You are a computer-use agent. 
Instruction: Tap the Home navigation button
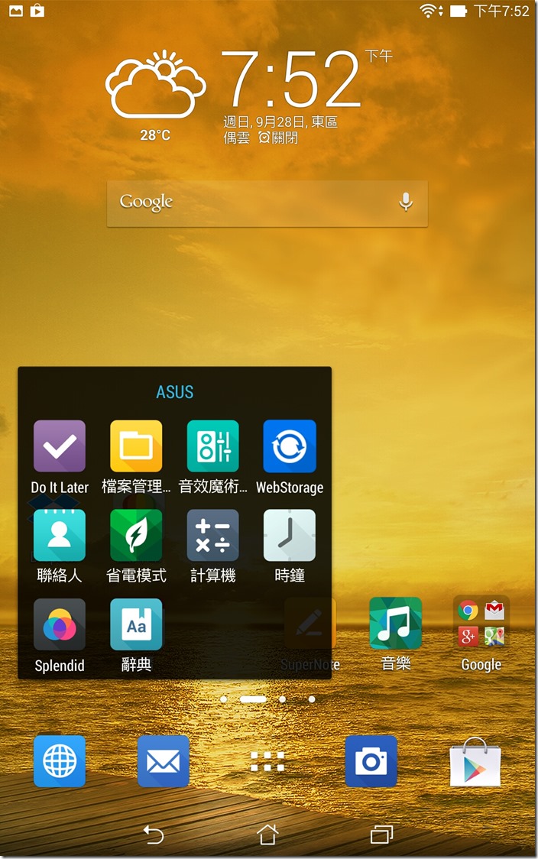coord(267,835)
